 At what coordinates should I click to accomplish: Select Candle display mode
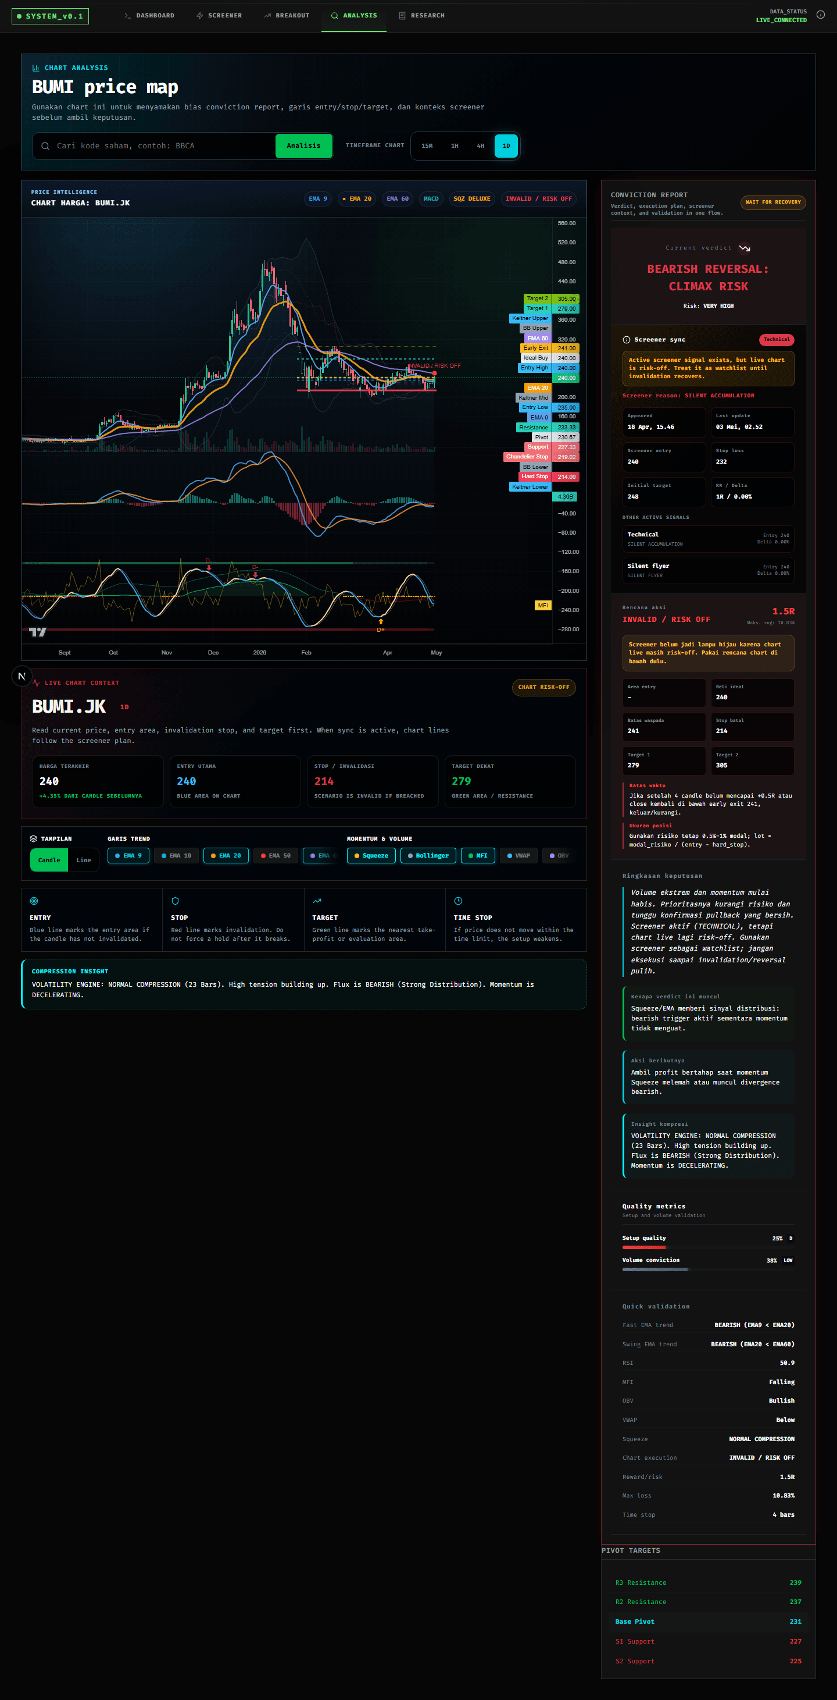(x=49, y=860)
